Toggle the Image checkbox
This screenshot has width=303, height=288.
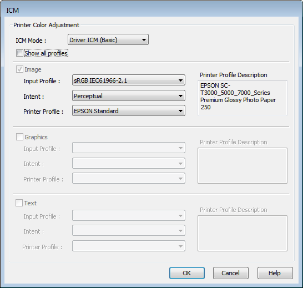pyautogui.click(x=19, y=69)
